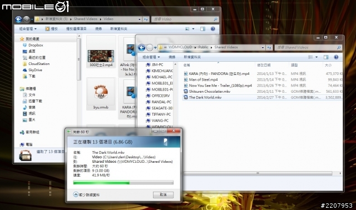Open help icon in Shared Videos toolbar
Viewport: 356px width, 210px height.
(x=336, y=57)
